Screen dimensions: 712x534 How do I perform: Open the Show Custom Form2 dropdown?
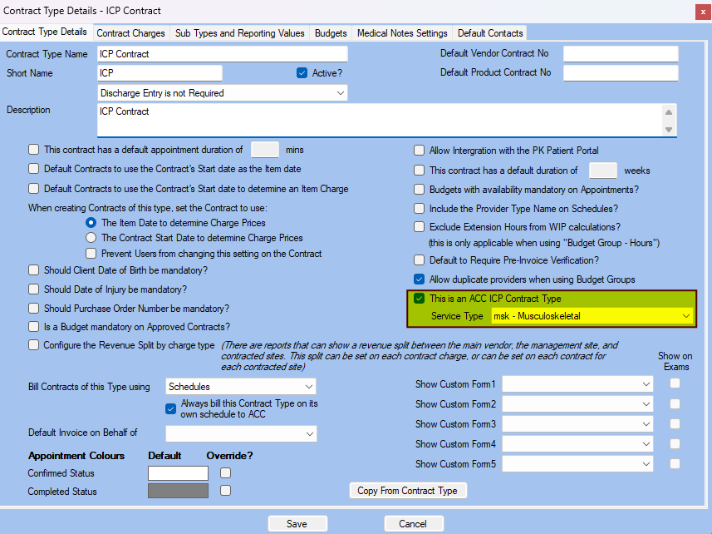(x=577, y=404)
